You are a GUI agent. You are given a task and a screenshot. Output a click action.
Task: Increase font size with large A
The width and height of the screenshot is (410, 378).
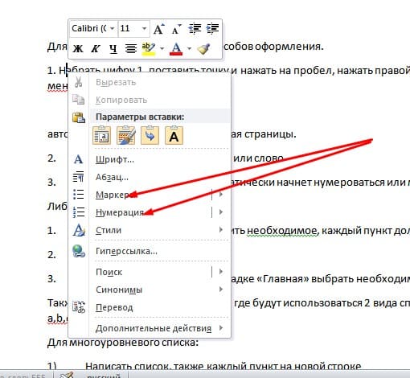pyautogui.click(x=159, y=29)
